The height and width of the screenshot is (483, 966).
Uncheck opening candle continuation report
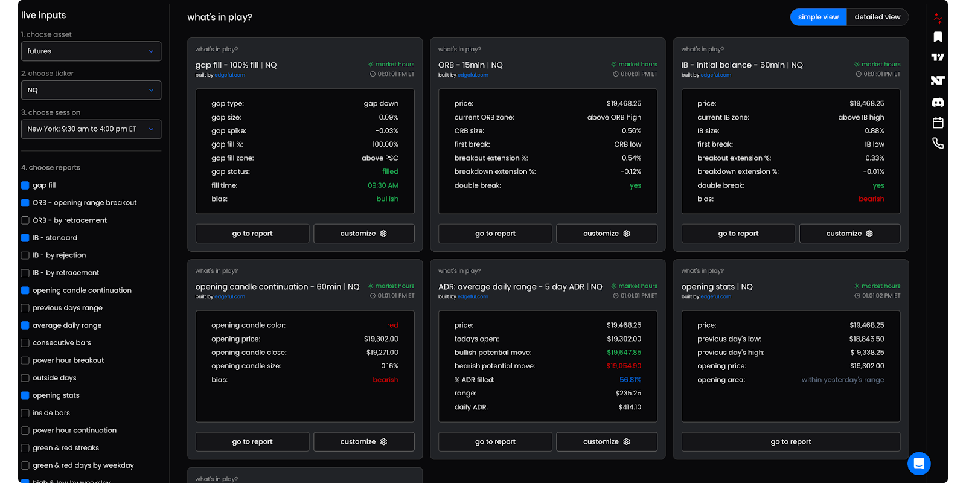(25, 290)
